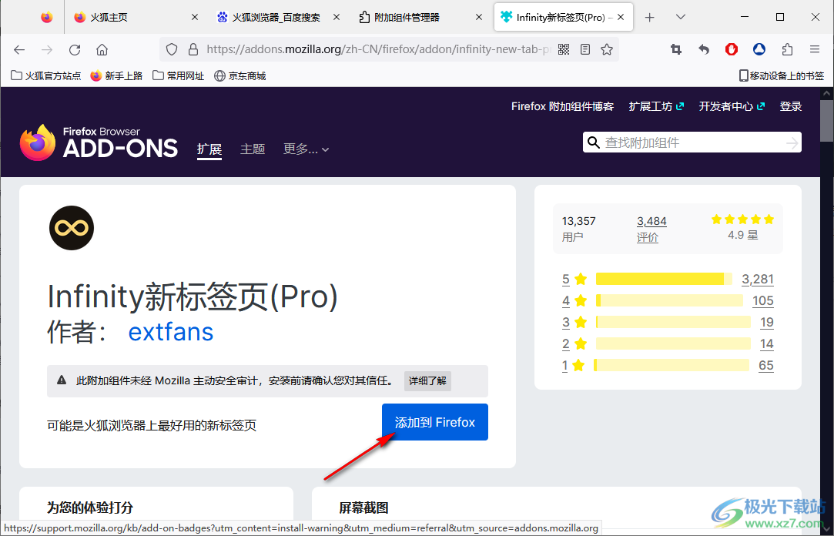The width and height of the screenshot is (834, 536).
Task: Click the 详细了解 button
Action: [x=427, y=381]
